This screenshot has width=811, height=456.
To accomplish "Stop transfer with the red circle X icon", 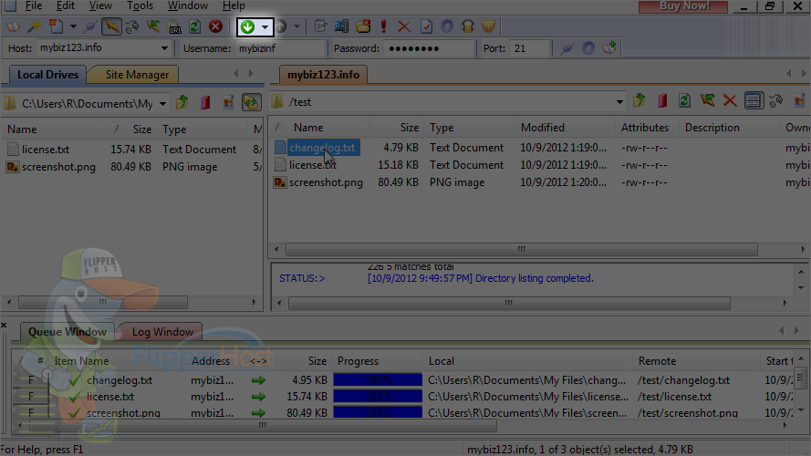I will [215, 26].
